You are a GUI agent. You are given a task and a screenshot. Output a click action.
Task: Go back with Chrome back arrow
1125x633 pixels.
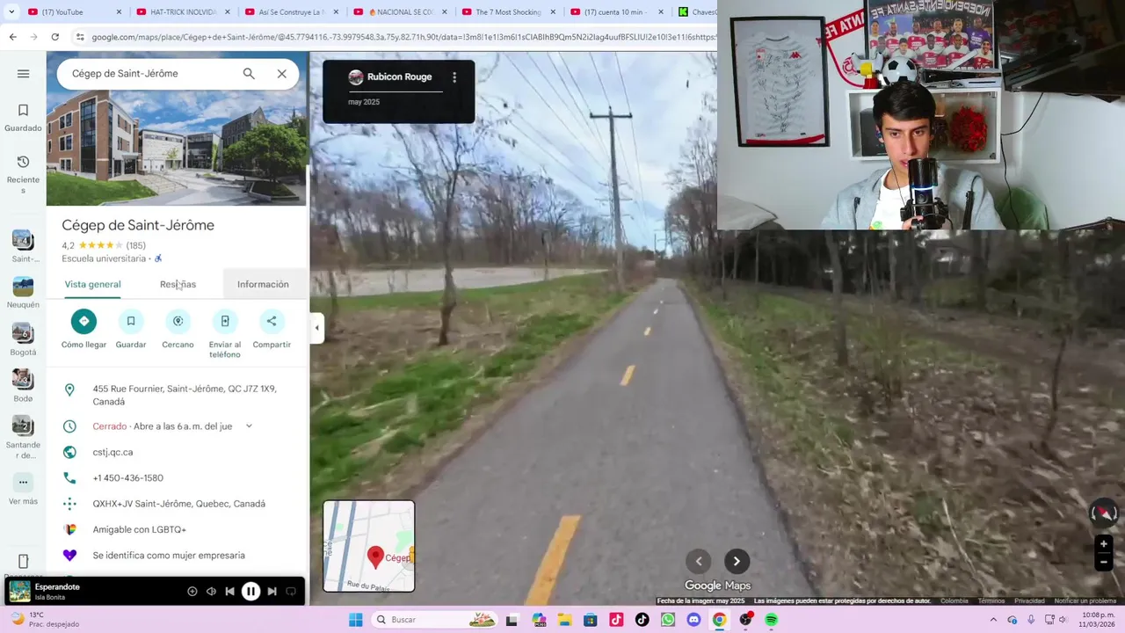point(12,37)
